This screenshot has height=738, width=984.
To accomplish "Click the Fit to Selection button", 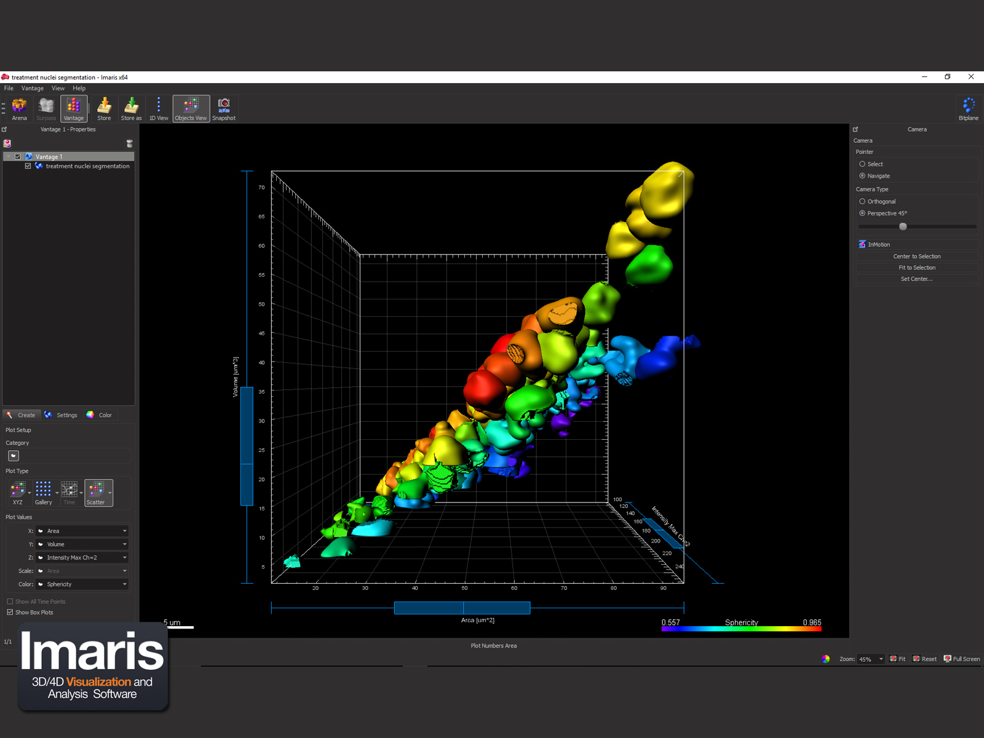I will click(x=916, y=268).
